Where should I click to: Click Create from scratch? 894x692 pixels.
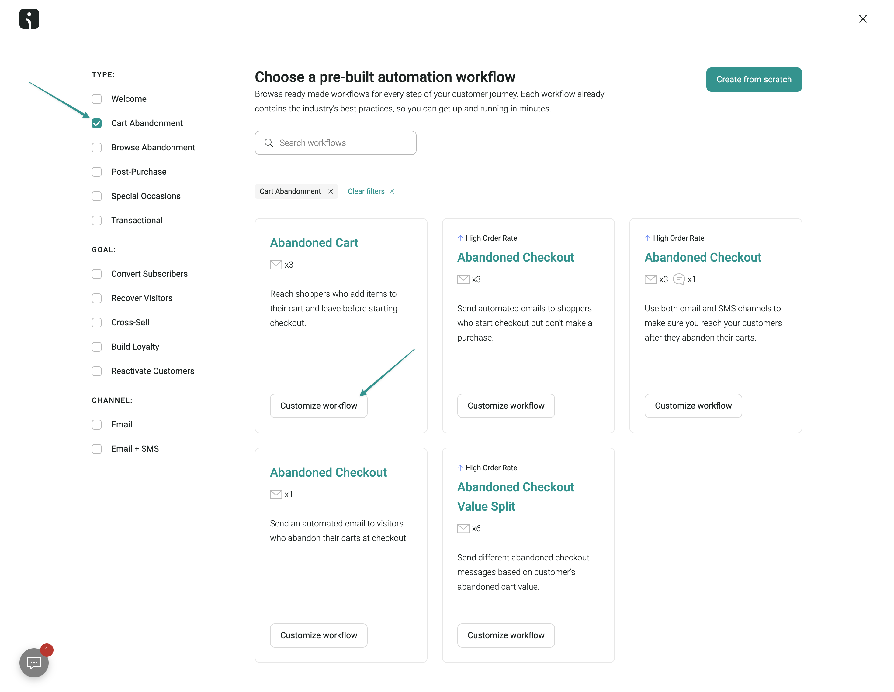(754, 79)
